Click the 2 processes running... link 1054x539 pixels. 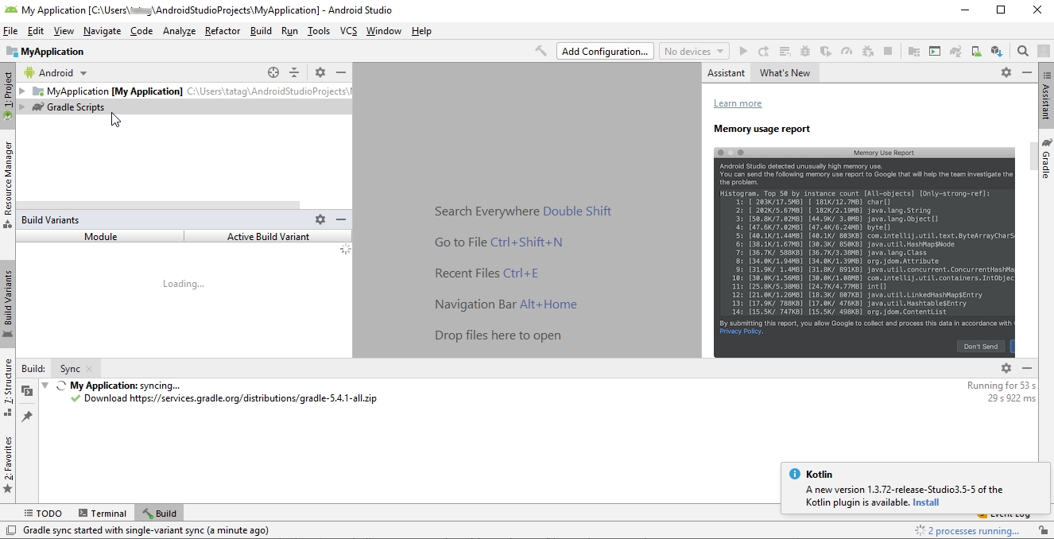pyautogui.click(x=974, y=530)
